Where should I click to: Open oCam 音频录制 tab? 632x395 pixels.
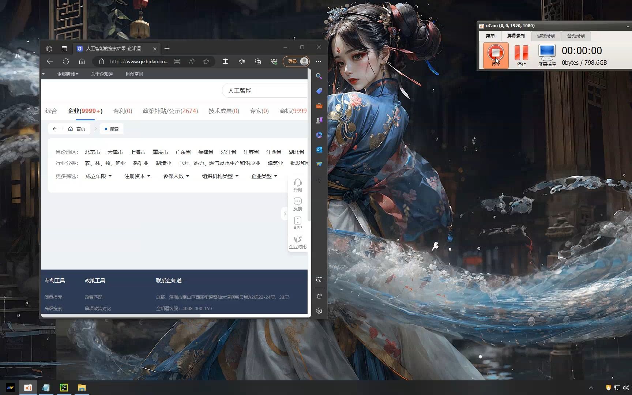coord(576,36)
